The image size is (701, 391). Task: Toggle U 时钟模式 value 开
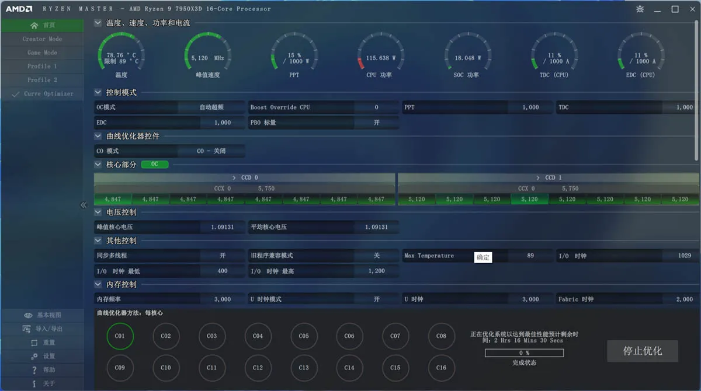click(x=376, y=299)
